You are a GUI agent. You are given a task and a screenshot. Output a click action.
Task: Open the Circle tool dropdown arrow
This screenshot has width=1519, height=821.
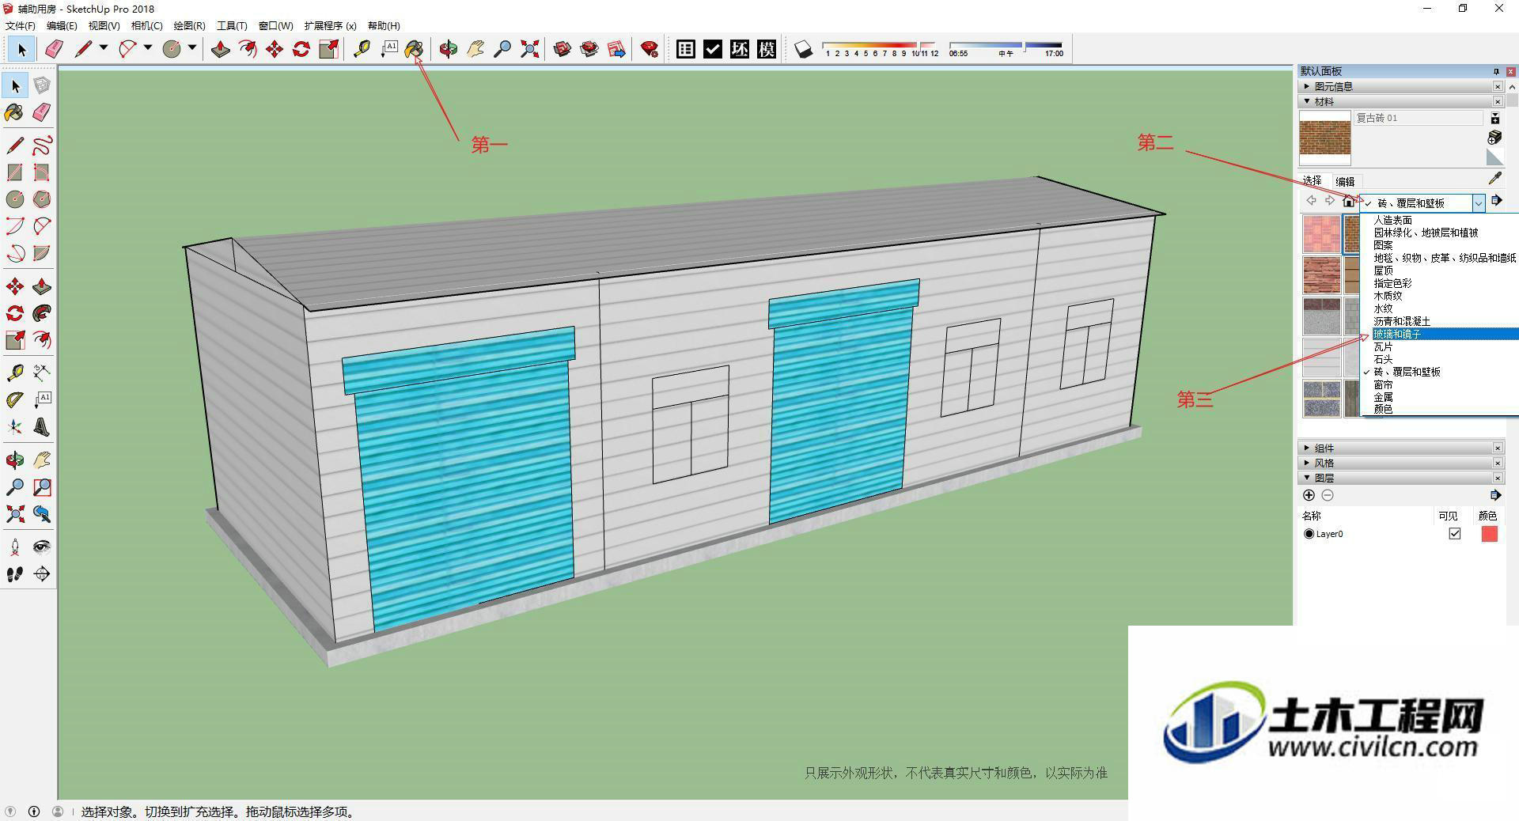pyautogui.click(x=192, y=49)
